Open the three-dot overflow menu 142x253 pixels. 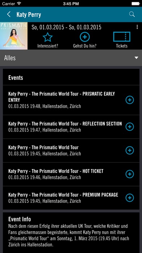coord(137,27)
